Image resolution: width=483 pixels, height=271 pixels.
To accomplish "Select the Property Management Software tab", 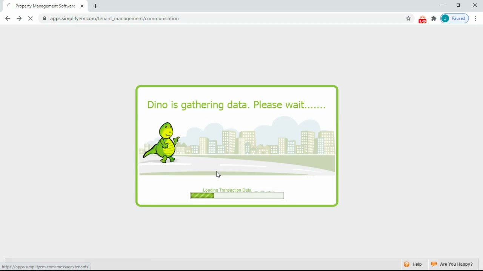I will pyautogui.click(x=45, y=6).
